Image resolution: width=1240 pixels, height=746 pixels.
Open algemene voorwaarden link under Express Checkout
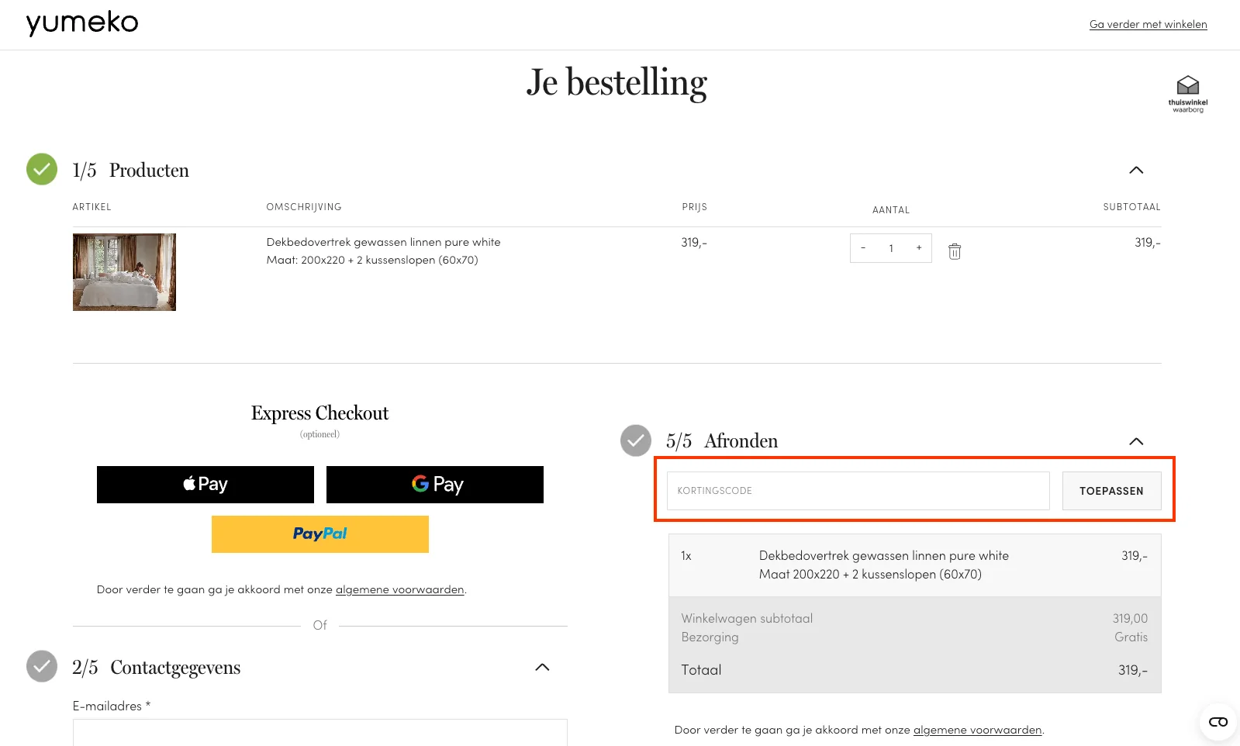point(399,589)
